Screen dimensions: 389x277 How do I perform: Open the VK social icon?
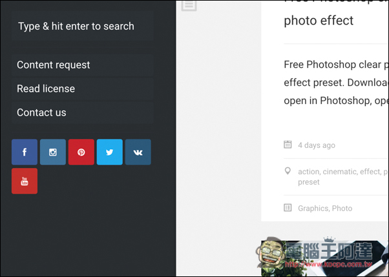[x=138, y=152]
